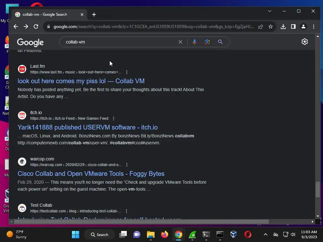This screenshot has width=323, height=242.
Task: Click the vertical scrollbar thumb
Action: coord(318,189)
